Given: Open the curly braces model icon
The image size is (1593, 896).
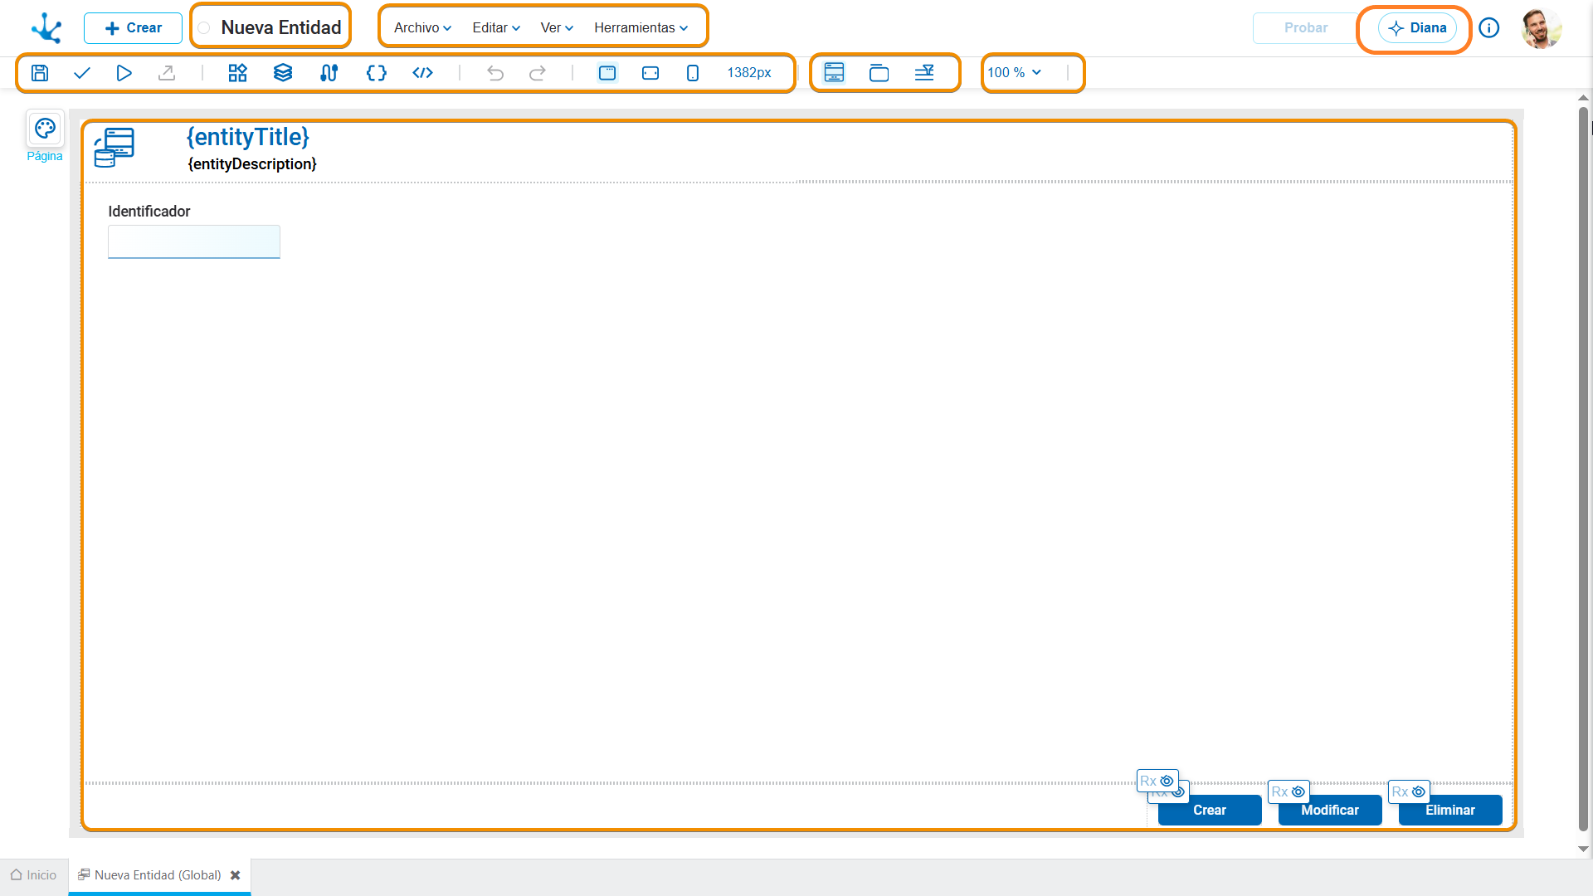Looking at the screenshot, I should 377,73.
